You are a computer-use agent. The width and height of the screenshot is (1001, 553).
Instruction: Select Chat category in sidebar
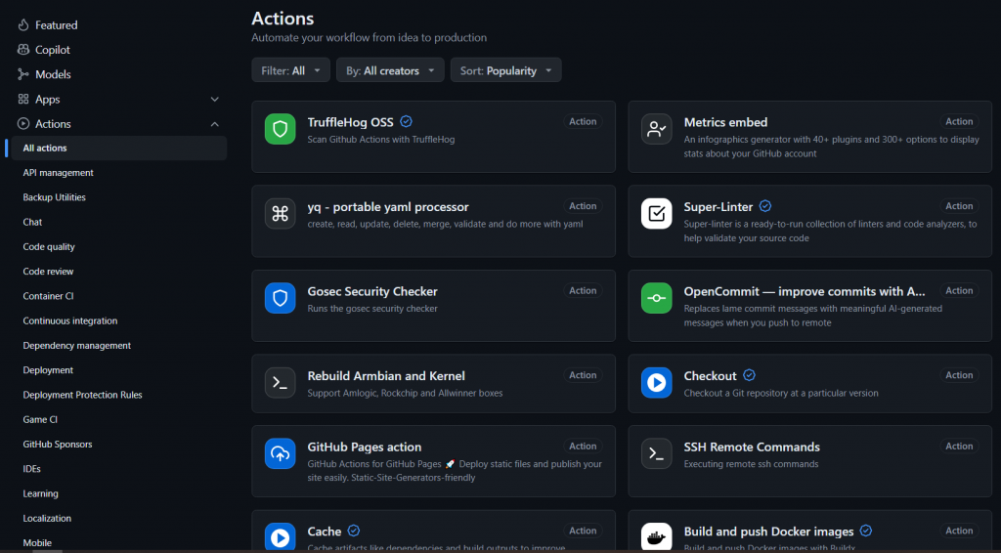[32, 222]
